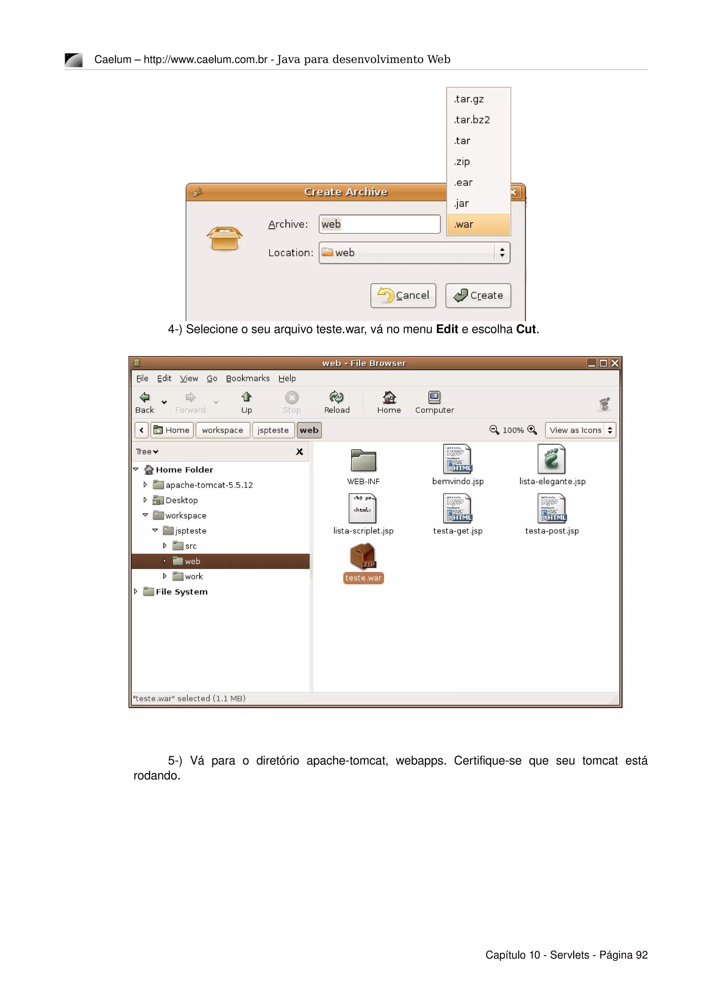Choose .tar.gz archive extension
This screenshot has height=1008, width=712.
(x=479, y=99)
